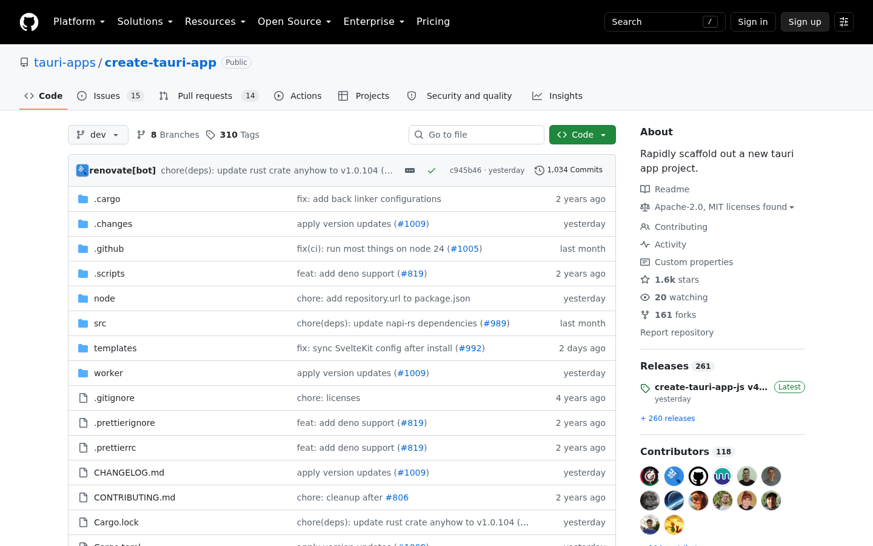Open the Security and quality tab
This screenshot has width=873, height=546.
tap(460, 96)
